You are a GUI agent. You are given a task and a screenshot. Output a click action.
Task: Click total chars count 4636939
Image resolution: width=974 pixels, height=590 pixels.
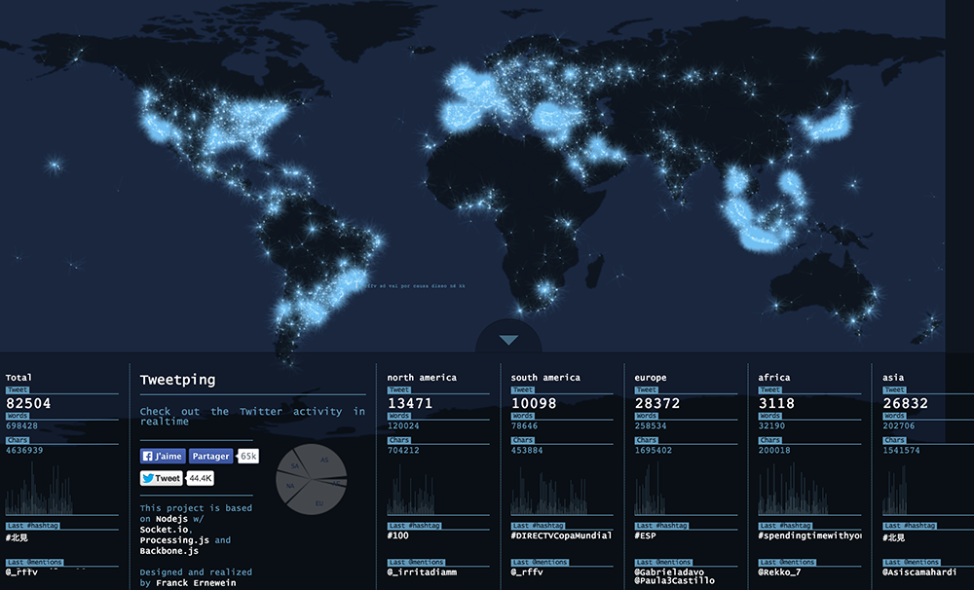(x=24, y=450)
